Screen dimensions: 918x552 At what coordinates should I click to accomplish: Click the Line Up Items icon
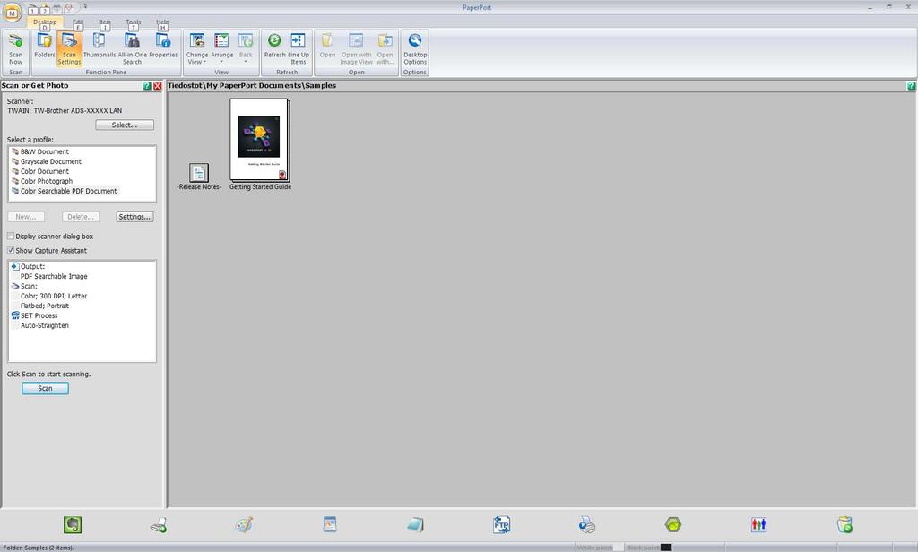299,48
